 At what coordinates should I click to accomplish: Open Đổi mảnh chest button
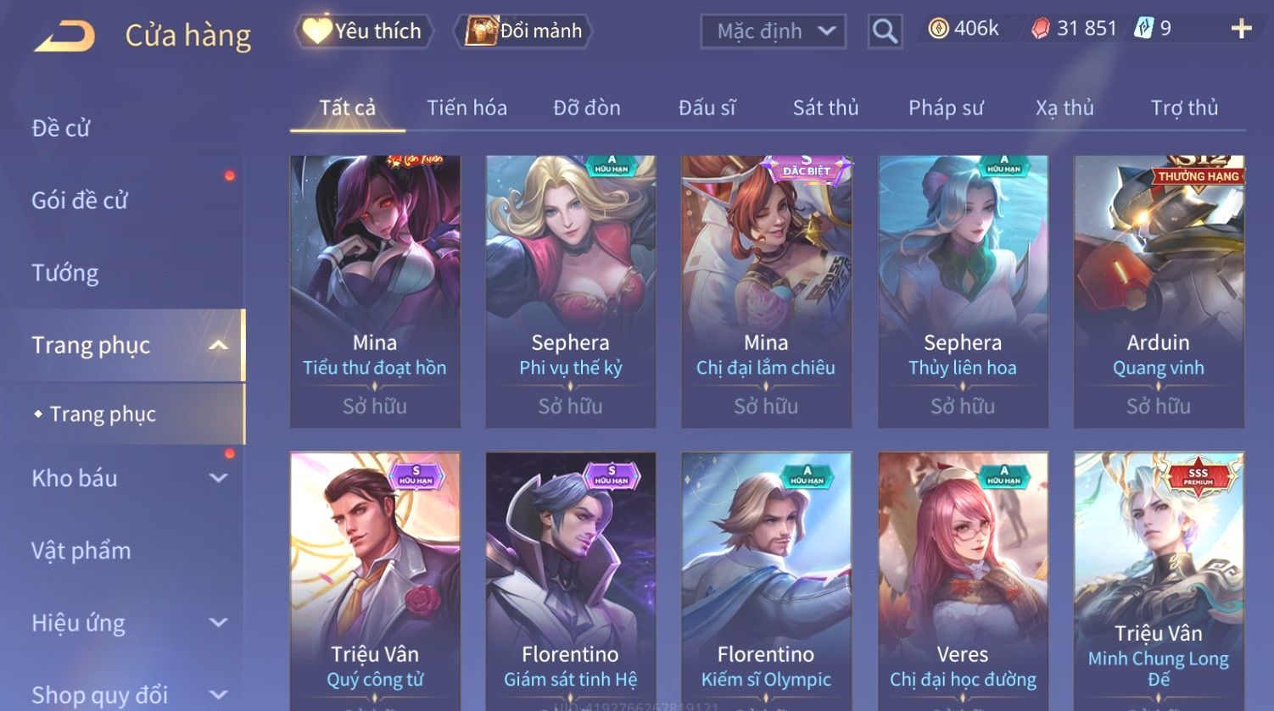coord(524,31)
